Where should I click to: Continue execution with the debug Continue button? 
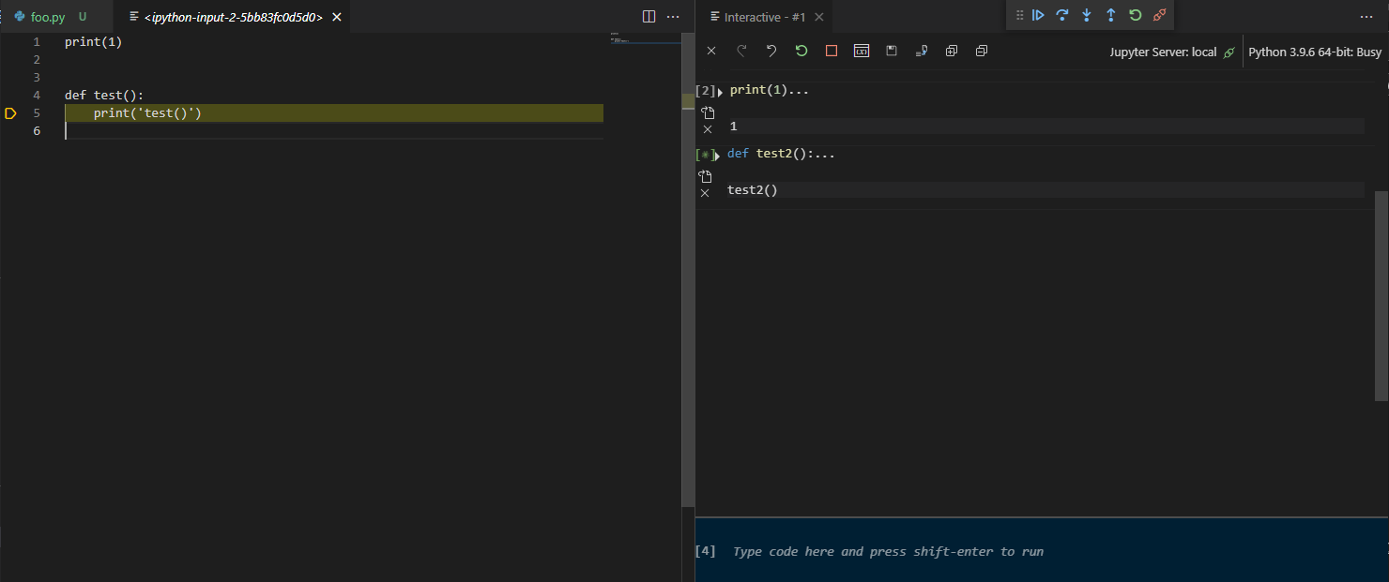1038,15
